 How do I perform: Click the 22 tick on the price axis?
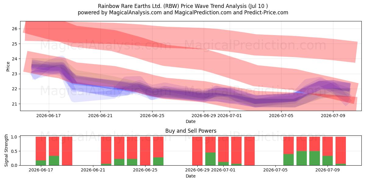coord(15,89)
